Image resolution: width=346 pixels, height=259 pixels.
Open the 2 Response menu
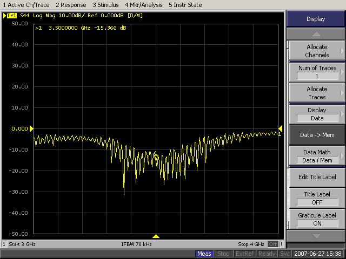71,5
